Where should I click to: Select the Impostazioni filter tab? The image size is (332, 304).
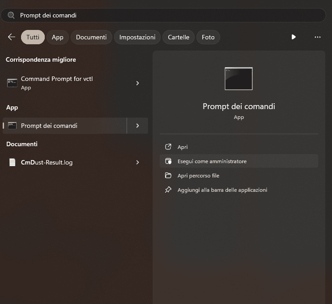(x=137, y=37)
